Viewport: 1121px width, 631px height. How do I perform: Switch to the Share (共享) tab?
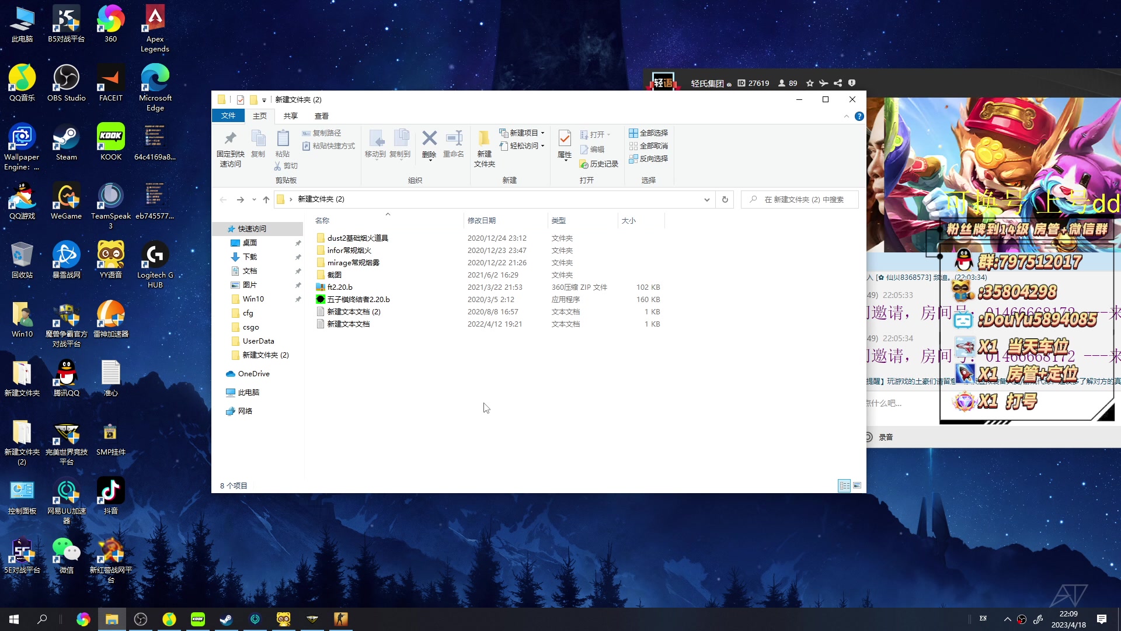291,116
